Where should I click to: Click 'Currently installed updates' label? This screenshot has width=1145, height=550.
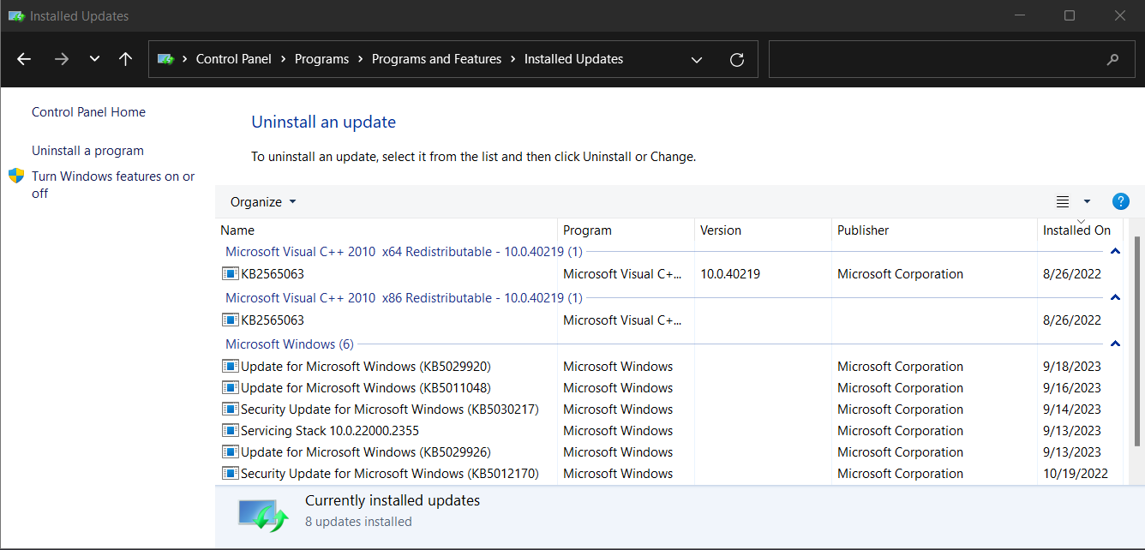pos(393,500)
